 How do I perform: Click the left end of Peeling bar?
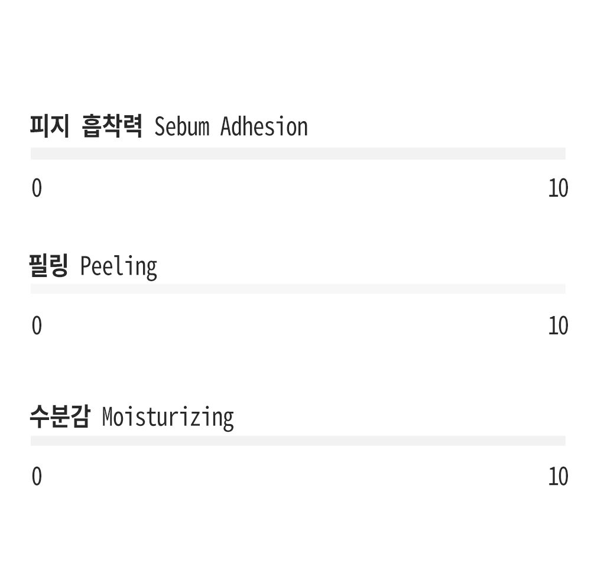click(33, 289)
